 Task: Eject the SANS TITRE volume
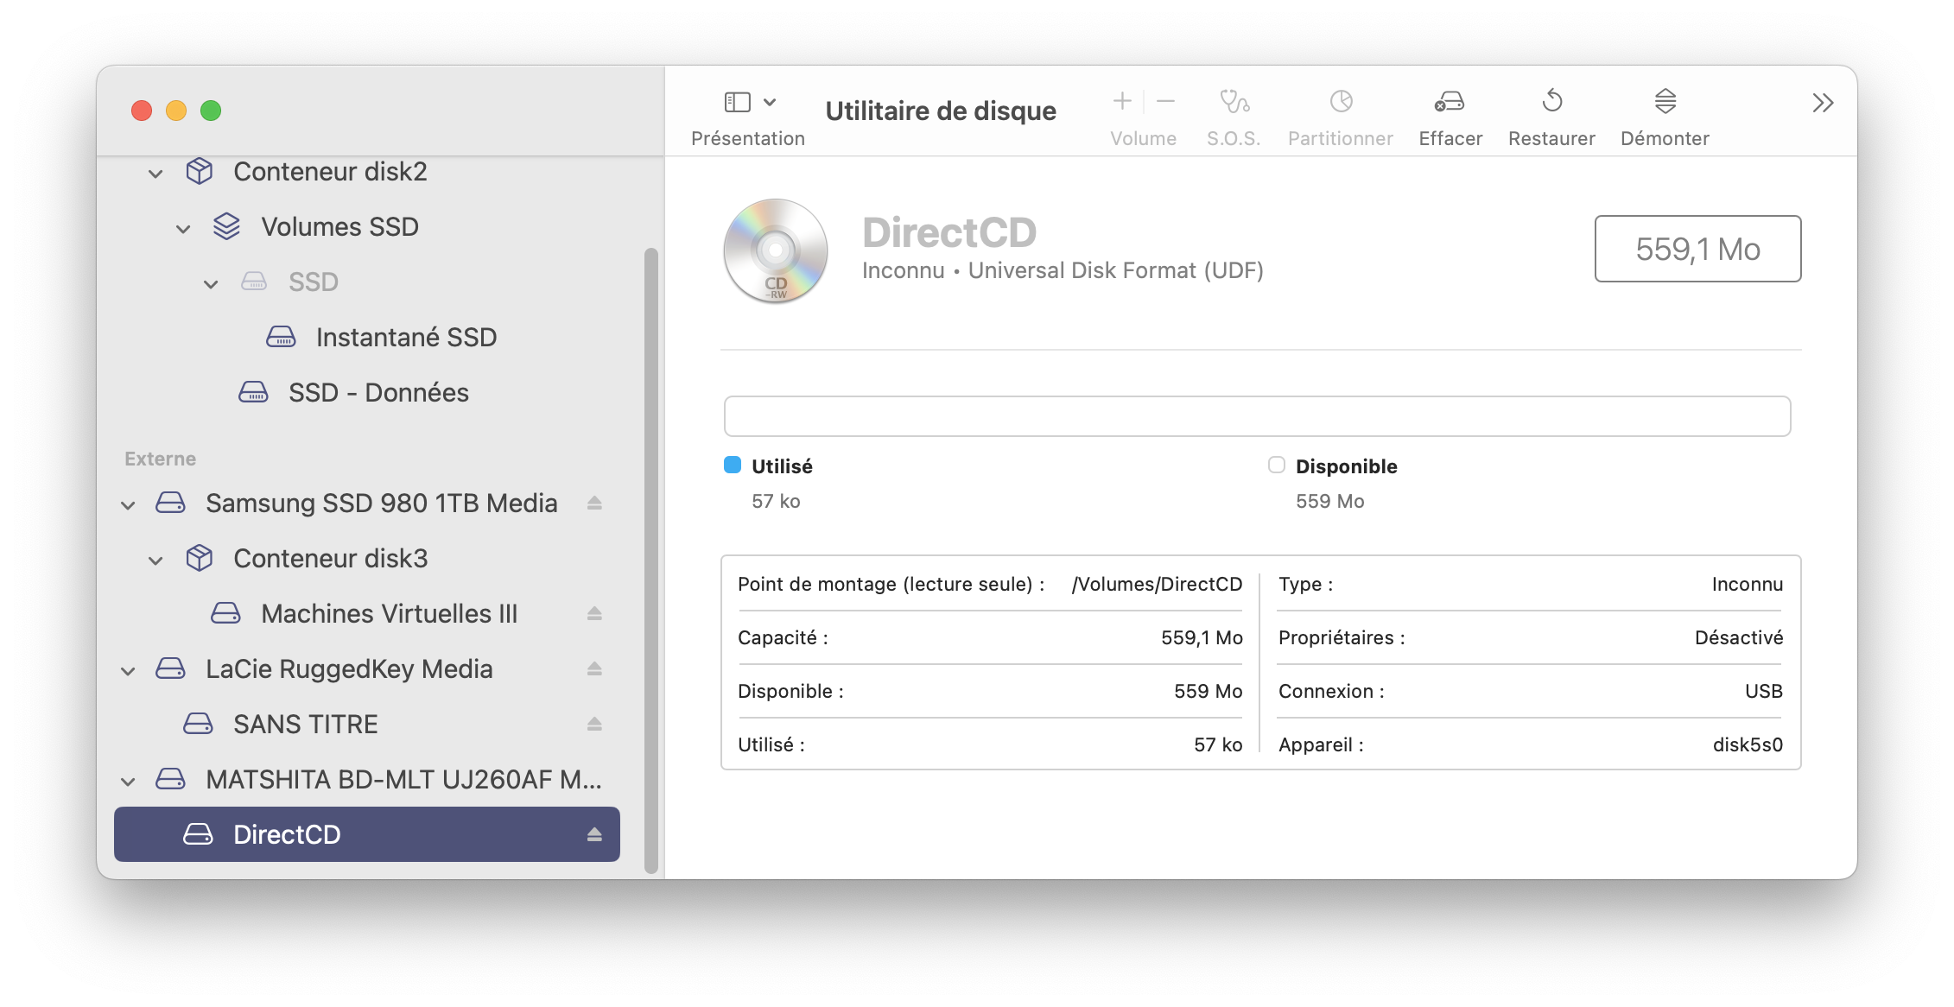[594, 724]
